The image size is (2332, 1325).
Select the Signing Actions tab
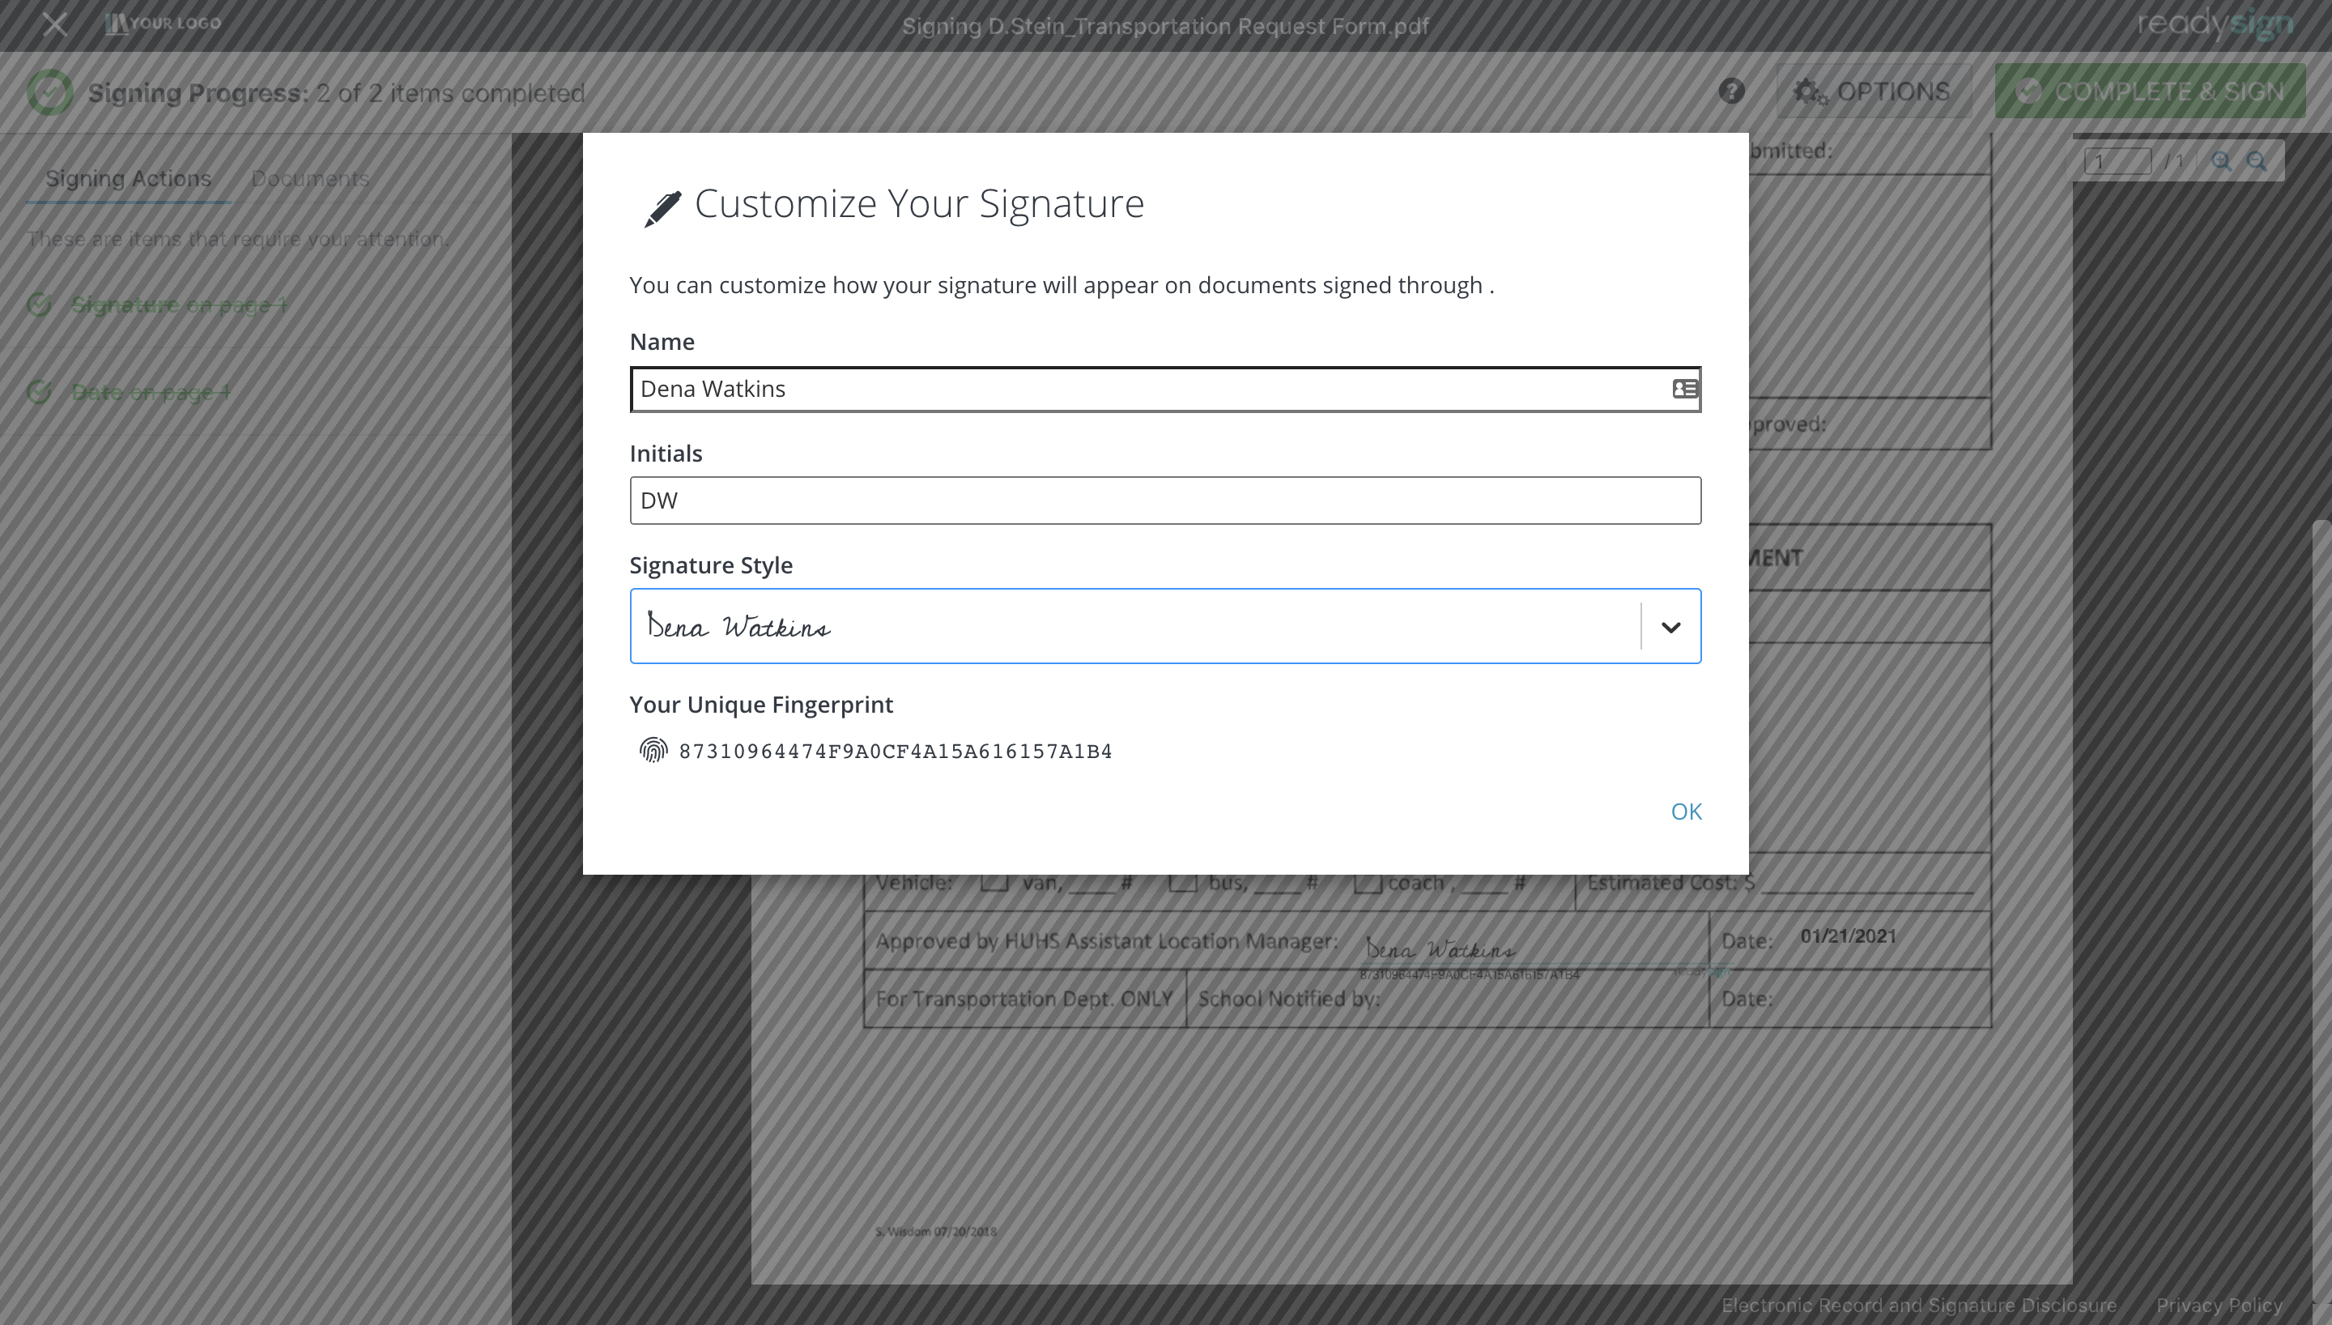(128, 178)
